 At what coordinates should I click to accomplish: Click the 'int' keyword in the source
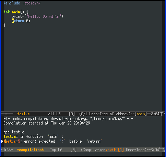tap(7, 12)
